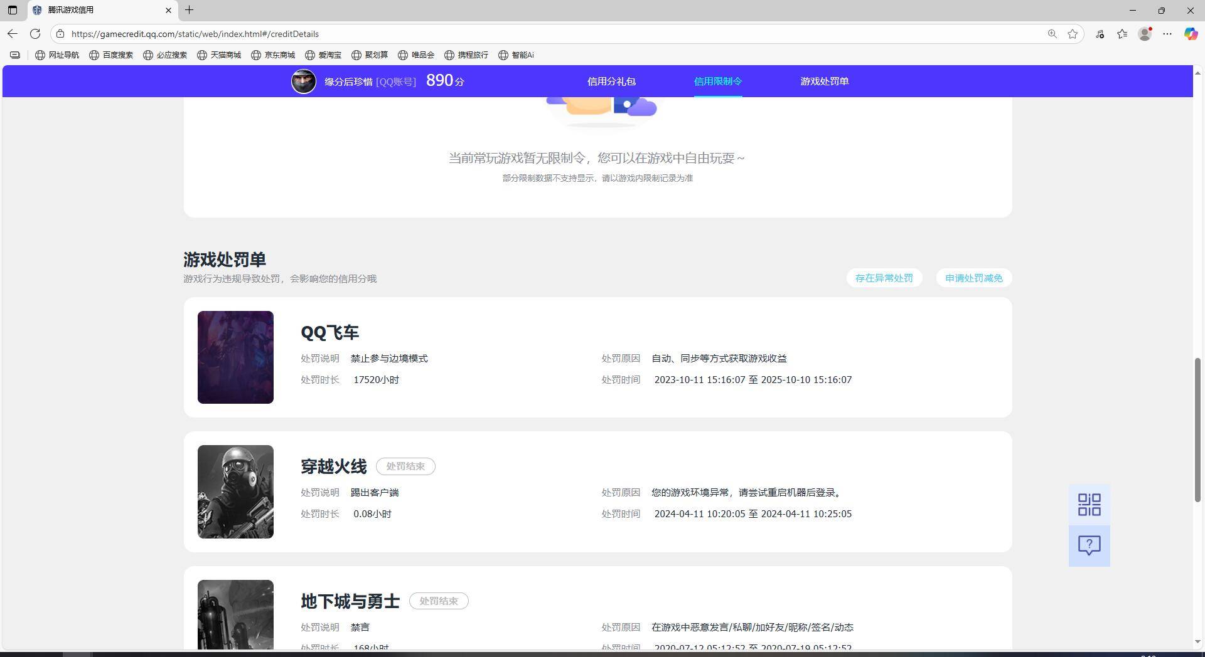Click the 存在异常处罚 button
This screenshot has height=657, width=1205.
884,278
